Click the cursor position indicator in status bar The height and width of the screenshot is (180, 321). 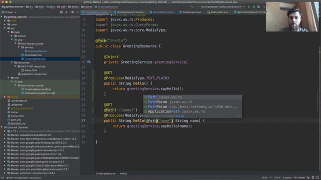(x=264, y=178)
